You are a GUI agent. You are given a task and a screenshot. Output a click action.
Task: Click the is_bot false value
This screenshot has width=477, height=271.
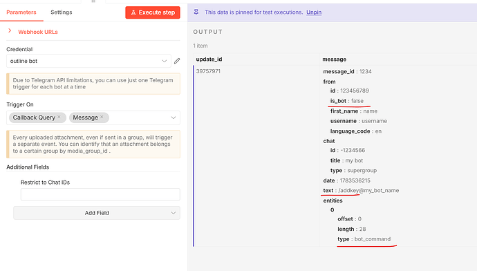(x=357, y=101)
